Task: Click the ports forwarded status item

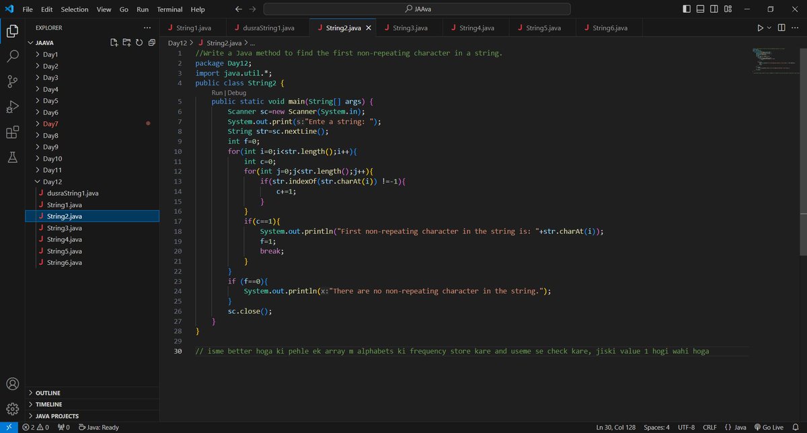Action: pyautogui.click(x=65, y=427)
